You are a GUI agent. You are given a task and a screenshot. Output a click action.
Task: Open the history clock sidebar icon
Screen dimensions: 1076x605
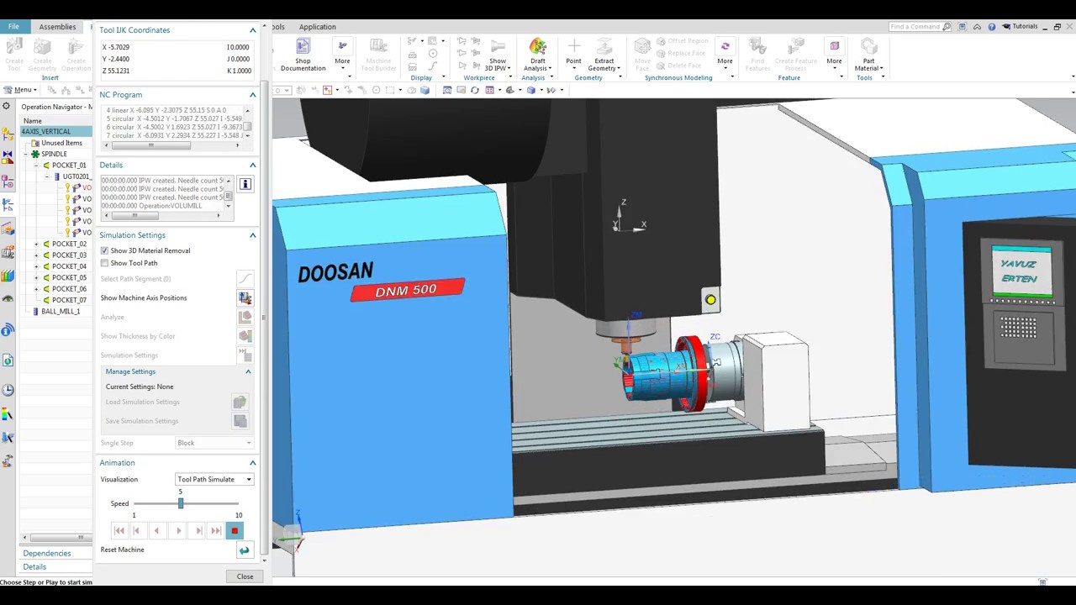8,390
